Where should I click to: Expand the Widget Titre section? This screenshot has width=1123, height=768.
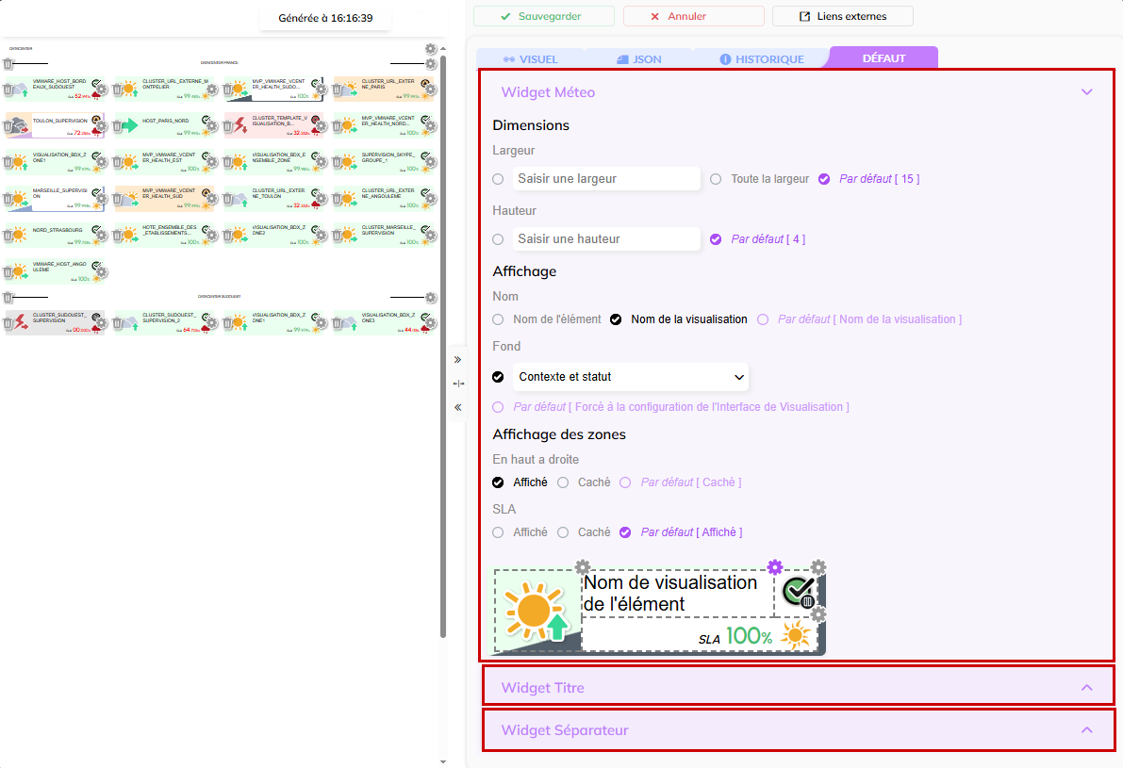coord(798,688)
